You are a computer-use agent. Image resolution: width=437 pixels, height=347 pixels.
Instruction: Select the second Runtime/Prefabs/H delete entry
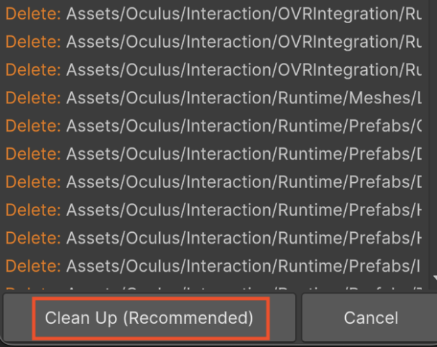213,238
